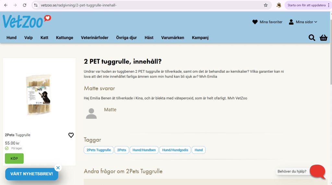Click the VÅRT NYHETSBREV button

click(31, 174)
